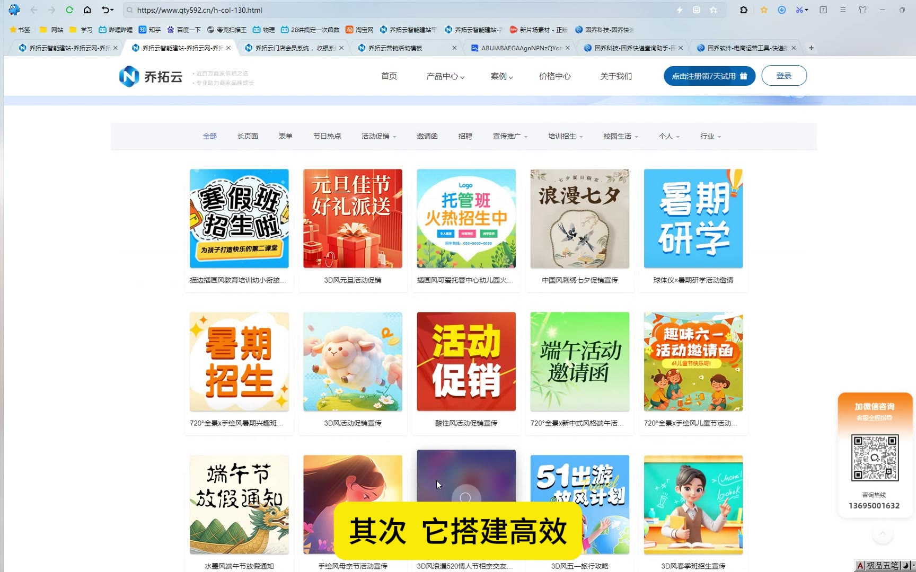Open the 哔哩哔哩 bookmark
The image size is (916, 572).
click(116, 30)
